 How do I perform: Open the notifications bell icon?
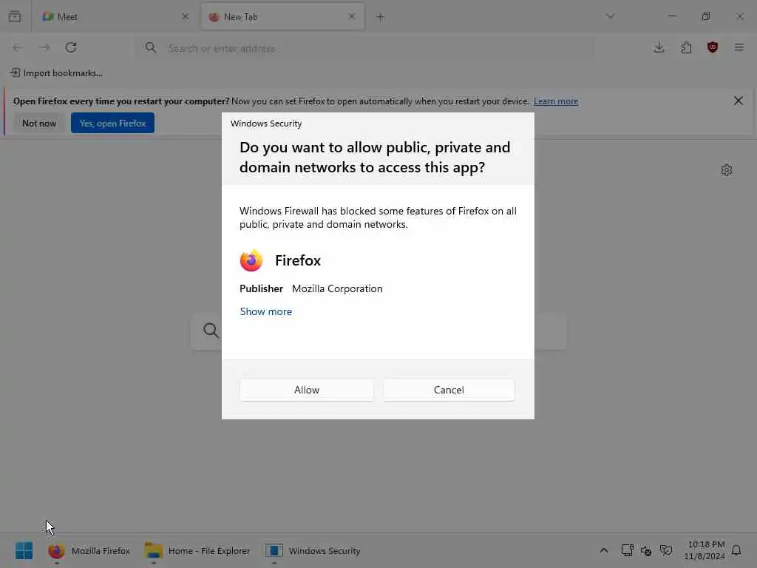(736, 550)
